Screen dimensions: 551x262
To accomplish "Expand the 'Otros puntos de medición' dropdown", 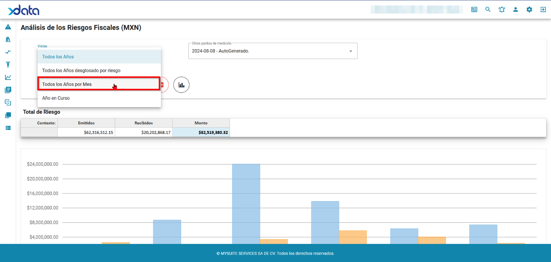I will coord(350,51).
